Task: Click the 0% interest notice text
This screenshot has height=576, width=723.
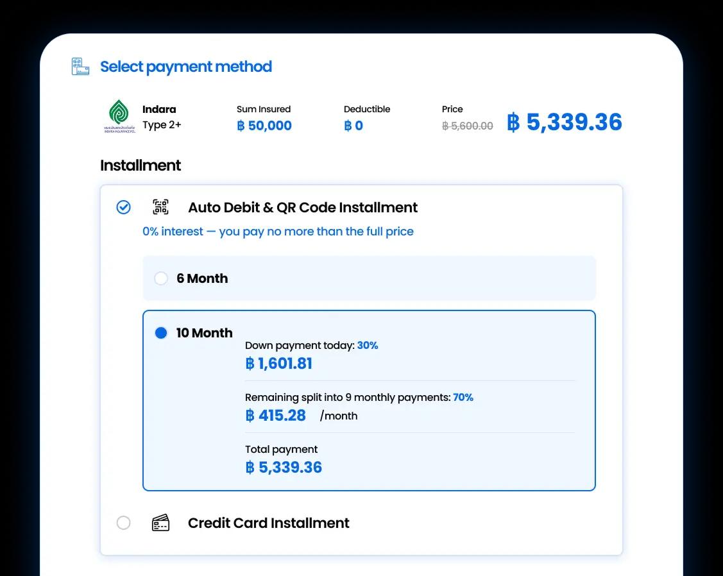Action: coord(278,232)
